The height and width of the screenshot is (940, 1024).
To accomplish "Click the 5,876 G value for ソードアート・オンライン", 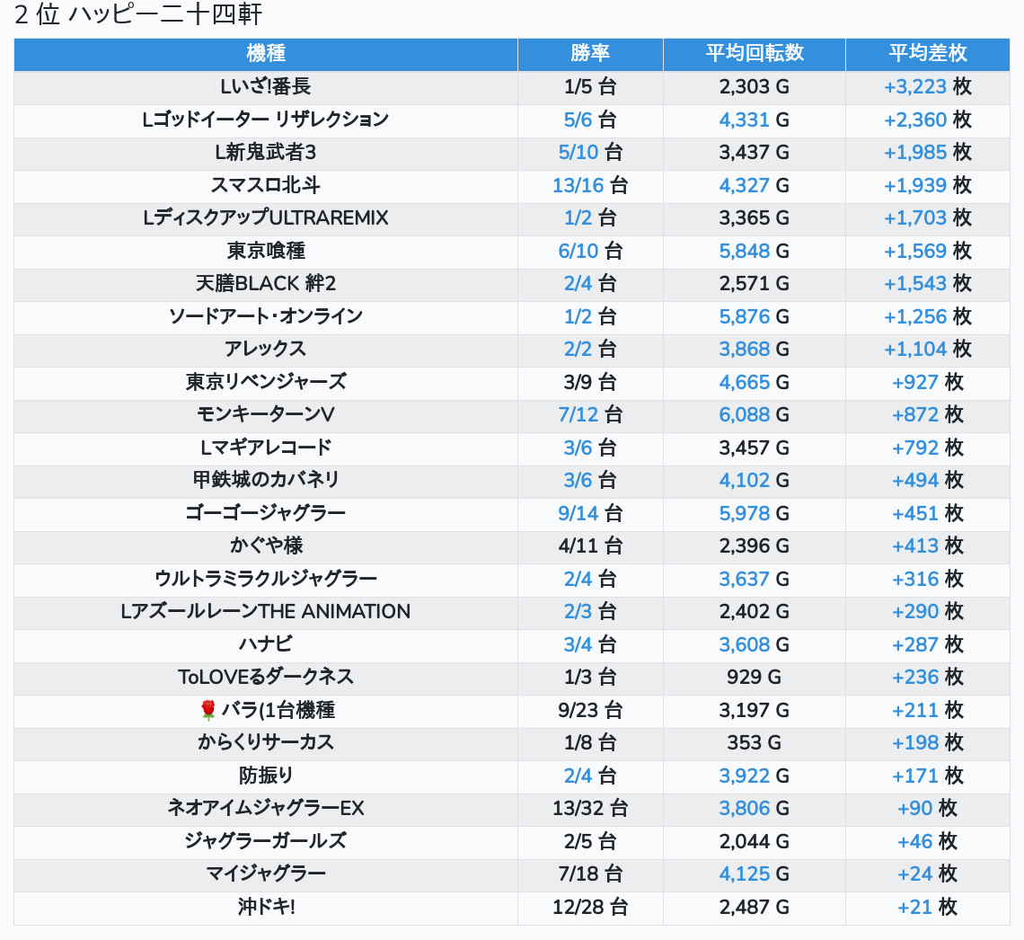I will pos(745,316).
